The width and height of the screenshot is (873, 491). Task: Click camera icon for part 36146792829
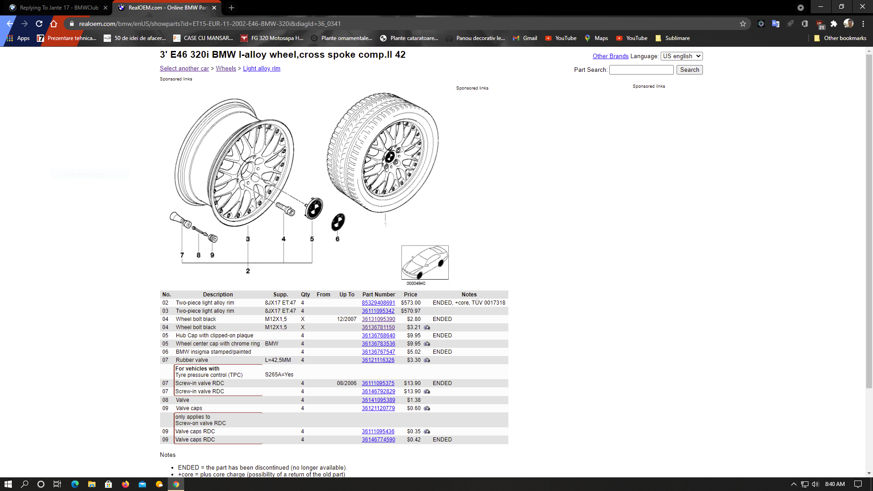click(427, 391)
